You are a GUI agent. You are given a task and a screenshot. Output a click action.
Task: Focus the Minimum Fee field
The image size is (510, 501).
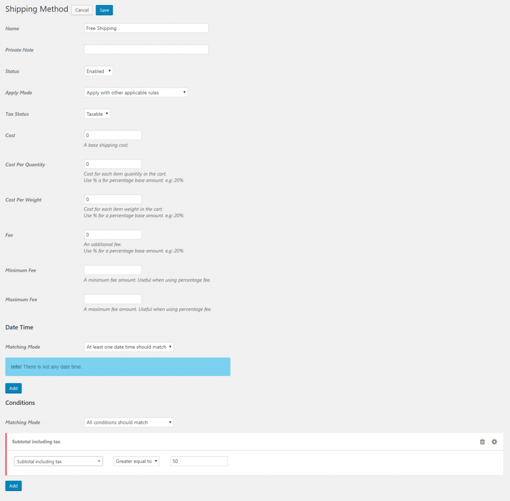coord(113,270)
